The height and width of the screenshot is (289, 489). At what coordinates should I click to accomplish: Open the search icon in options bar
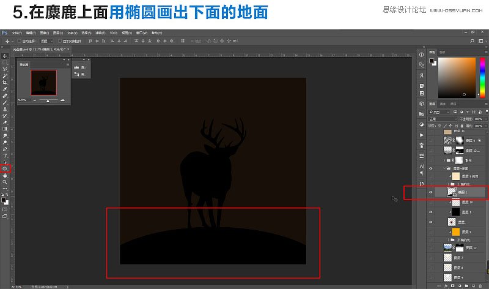472,41
